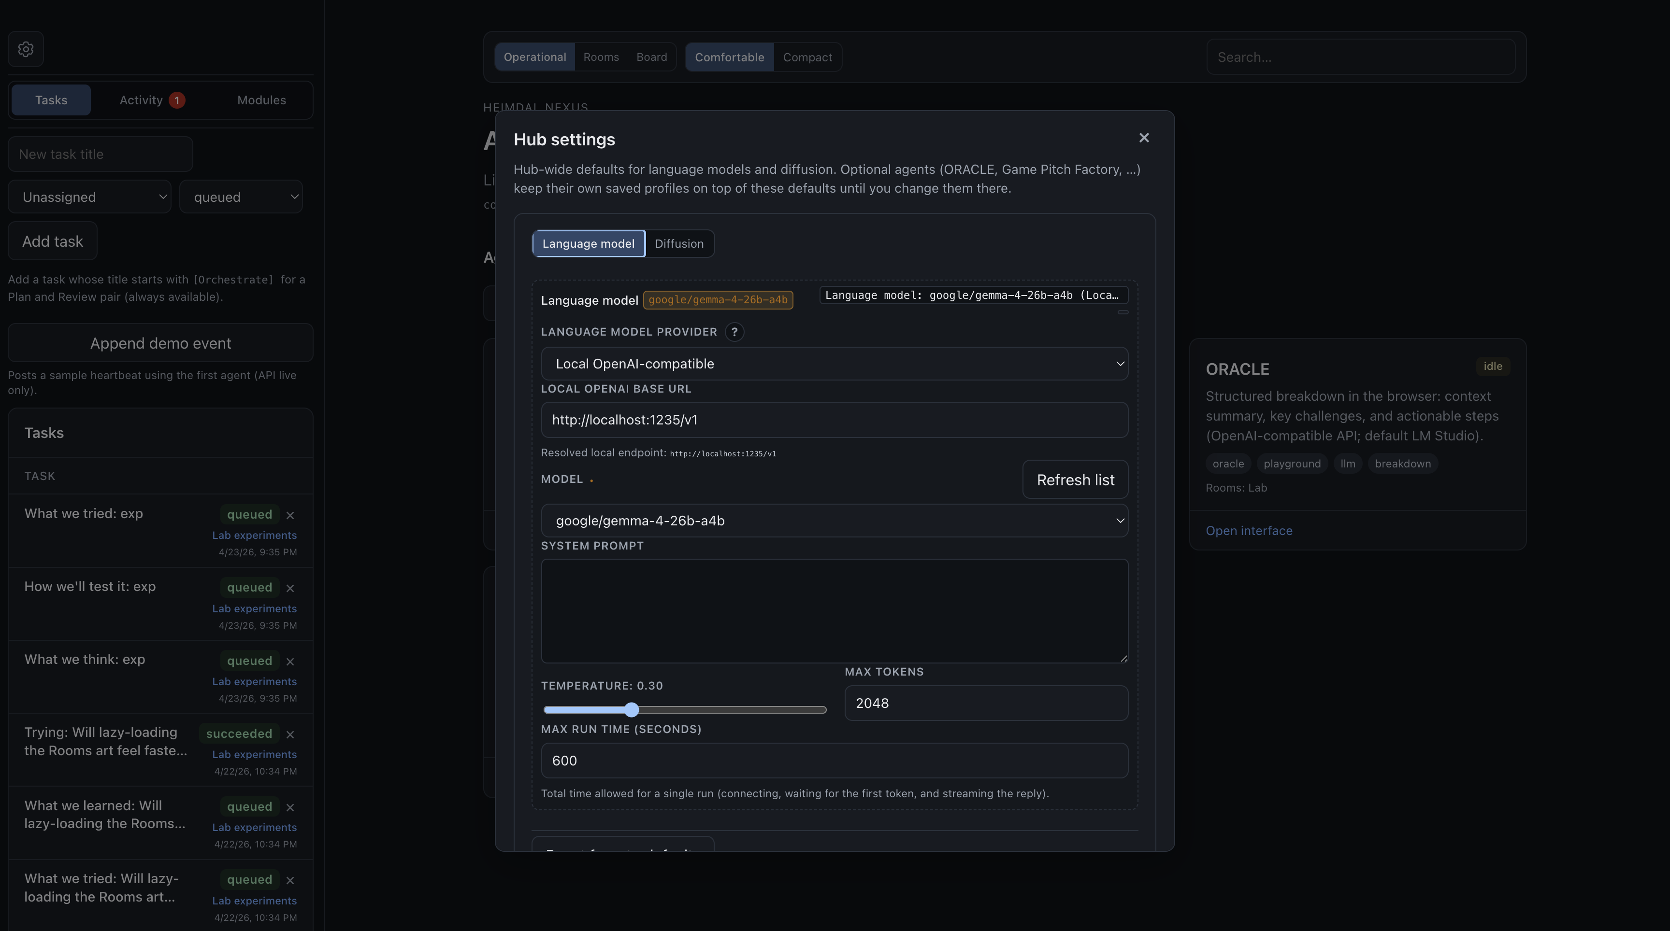Remove the 'What we learned: Will' task

click(290, 807)
